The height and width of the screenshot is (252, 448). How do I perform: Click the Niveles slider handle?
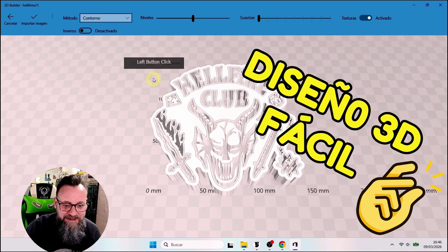tap(193, 18)
